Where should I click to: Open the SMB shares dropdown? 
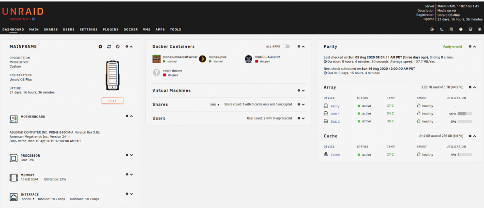pos(214,104)
